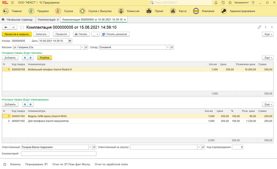Viewport: 277px width, 169px height.
Task: Expand the Склад dropdown list
Action: coord(168,47)
